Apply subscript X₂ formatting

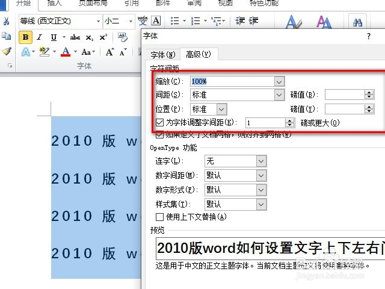[x=90, y=38]
